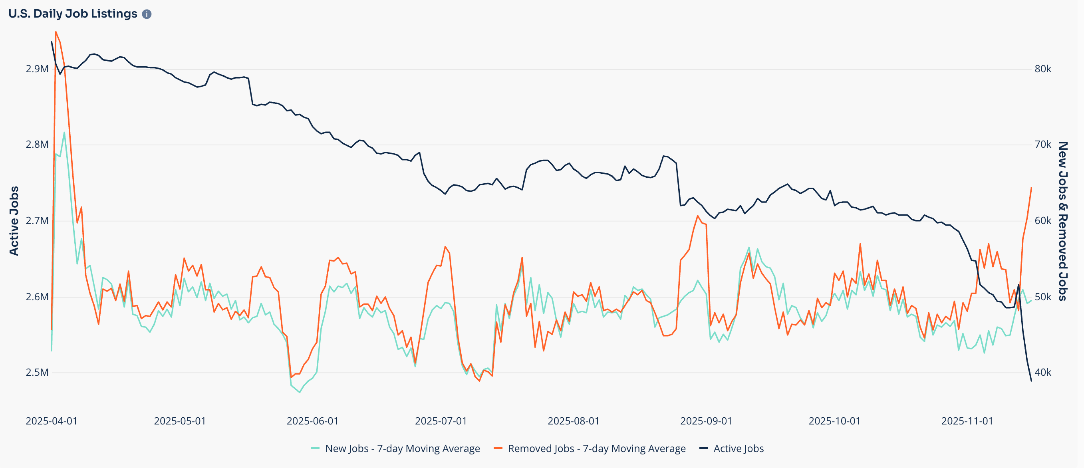Click the teal New Jobs legend swatch
Viewport: 1084px width, 468px height.
pos(315,449)
